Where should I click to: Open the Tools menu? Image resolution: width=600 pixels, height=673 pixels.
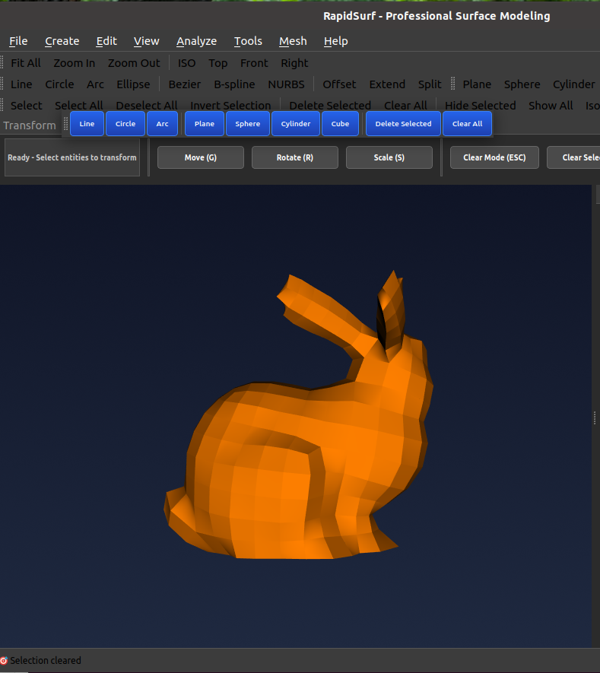coord(248,41)
